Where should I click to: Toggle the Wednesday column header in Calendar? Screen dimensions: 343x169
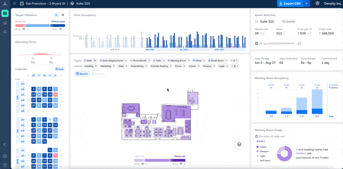point(45,75)
